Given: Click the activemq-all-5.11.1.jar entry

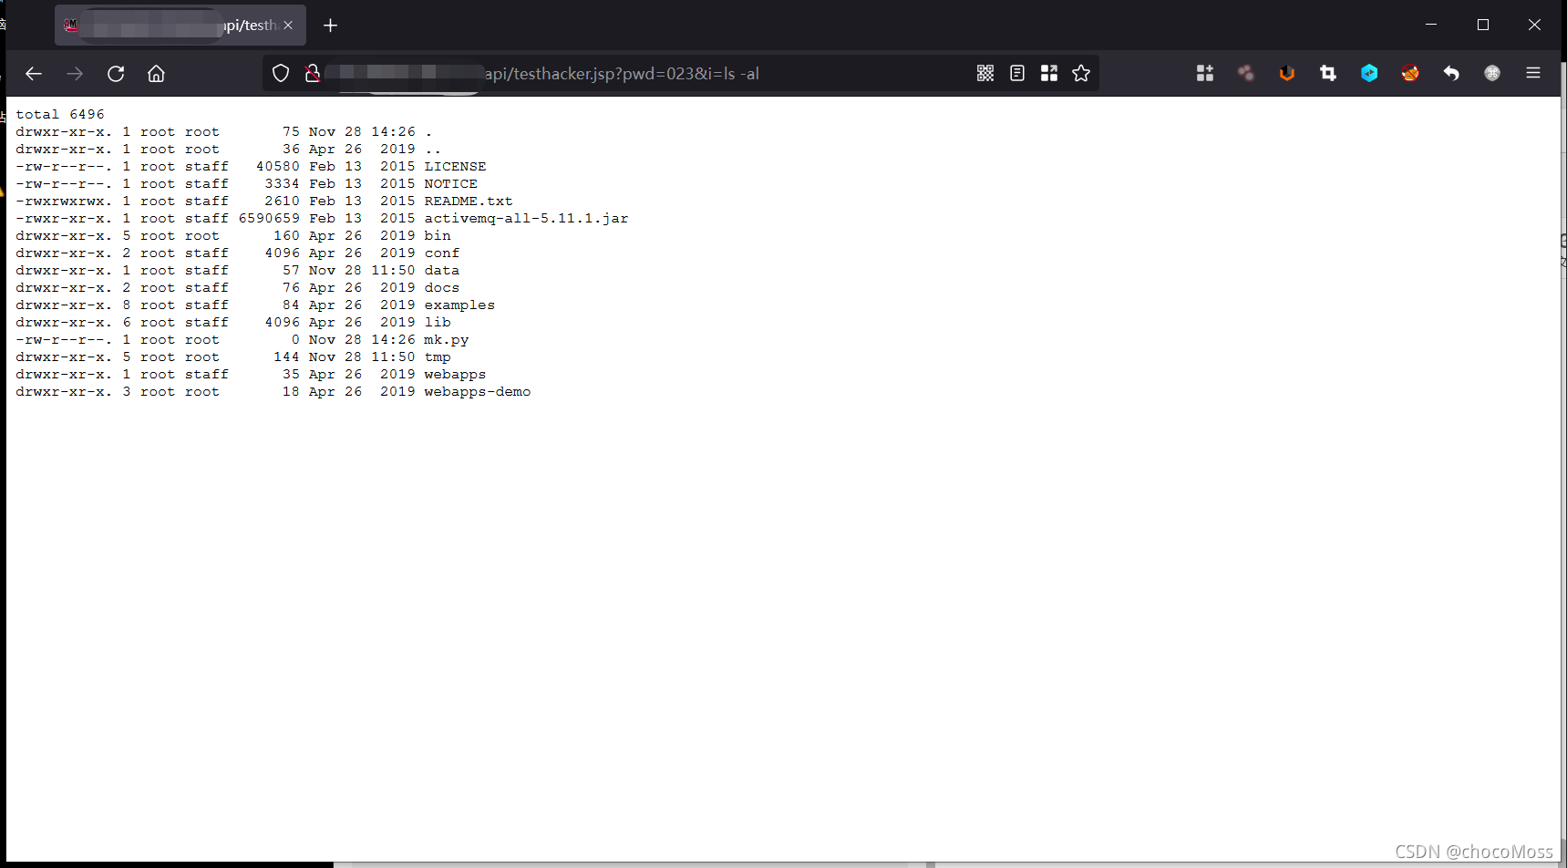Looking at the screenshot, I should click(526, 218).
